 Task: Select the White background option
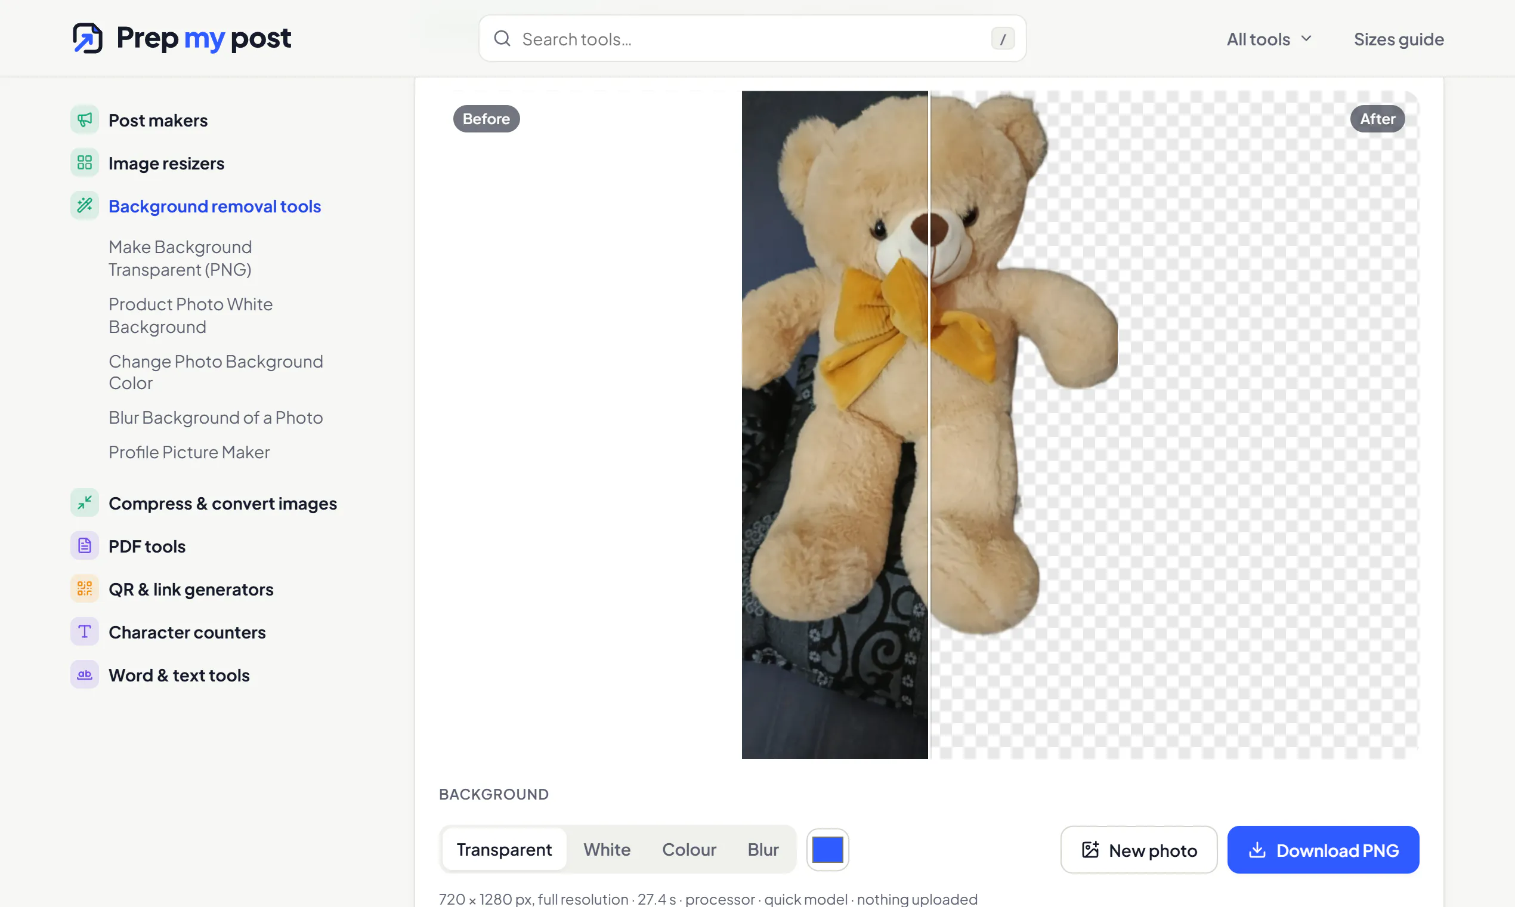607,849
